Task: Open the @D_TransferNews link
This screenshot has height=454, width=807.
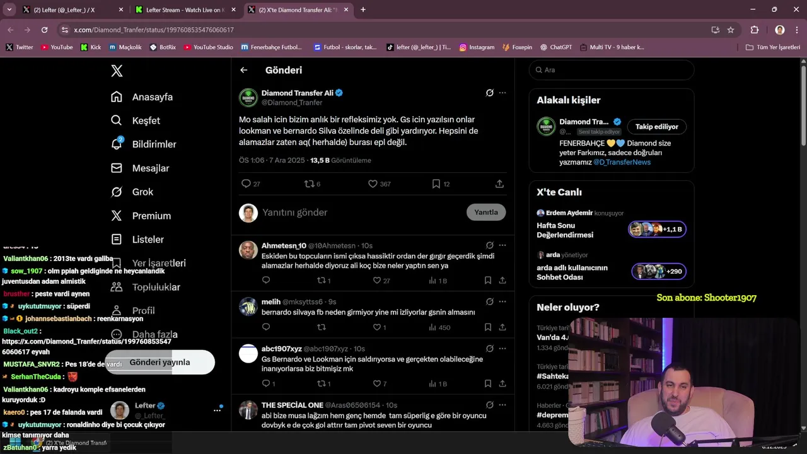Action: (x=622, y=162)
